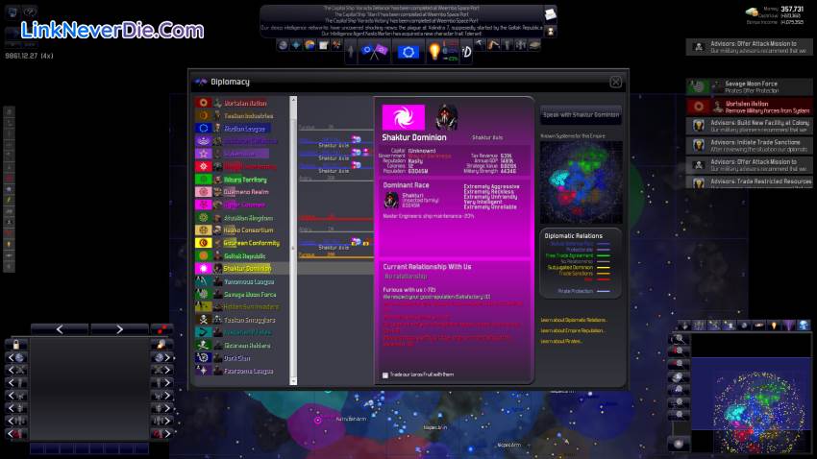Click the stylized D toolbar icon
Image resolution: width=817 pixels, height=459 pixels.
(466, 52)
